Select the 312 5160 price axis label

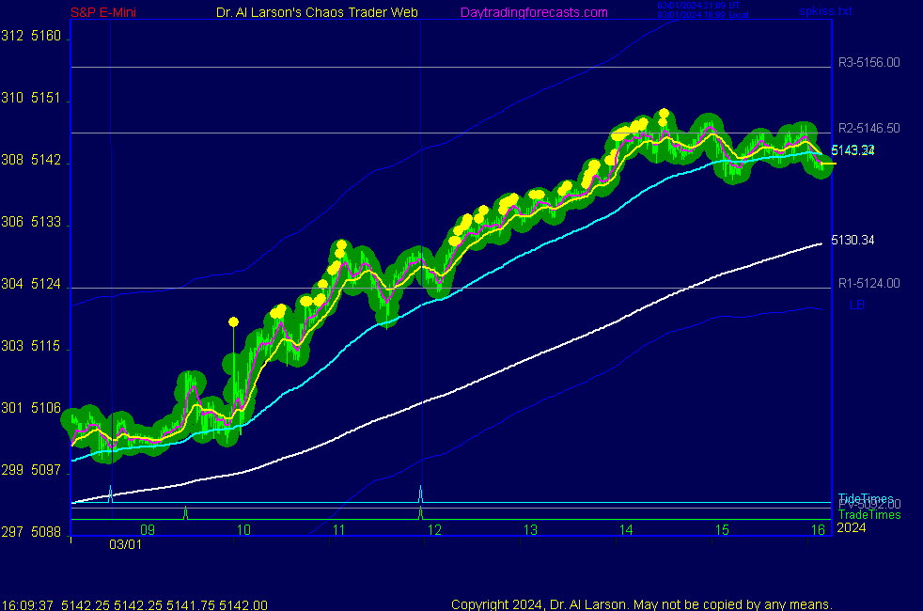click(31, 36)
